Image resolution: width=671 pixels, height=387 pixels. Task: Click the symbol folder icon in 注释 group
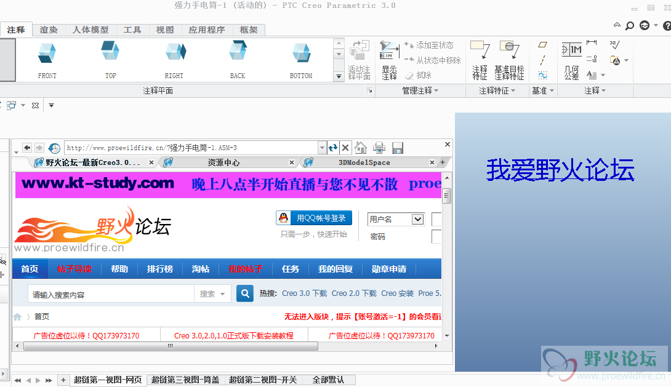click(x=614, y=60)
